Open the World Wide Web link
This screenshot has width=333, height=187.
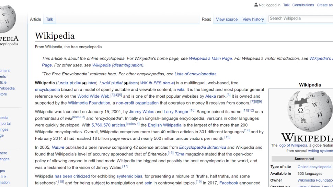click(93, 96)
